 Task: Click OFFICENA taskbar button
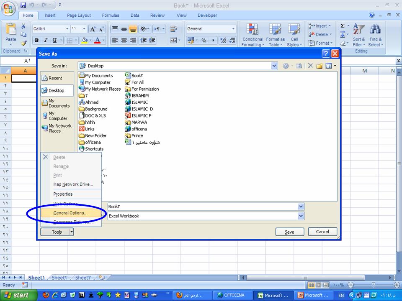tap(233, 295)
